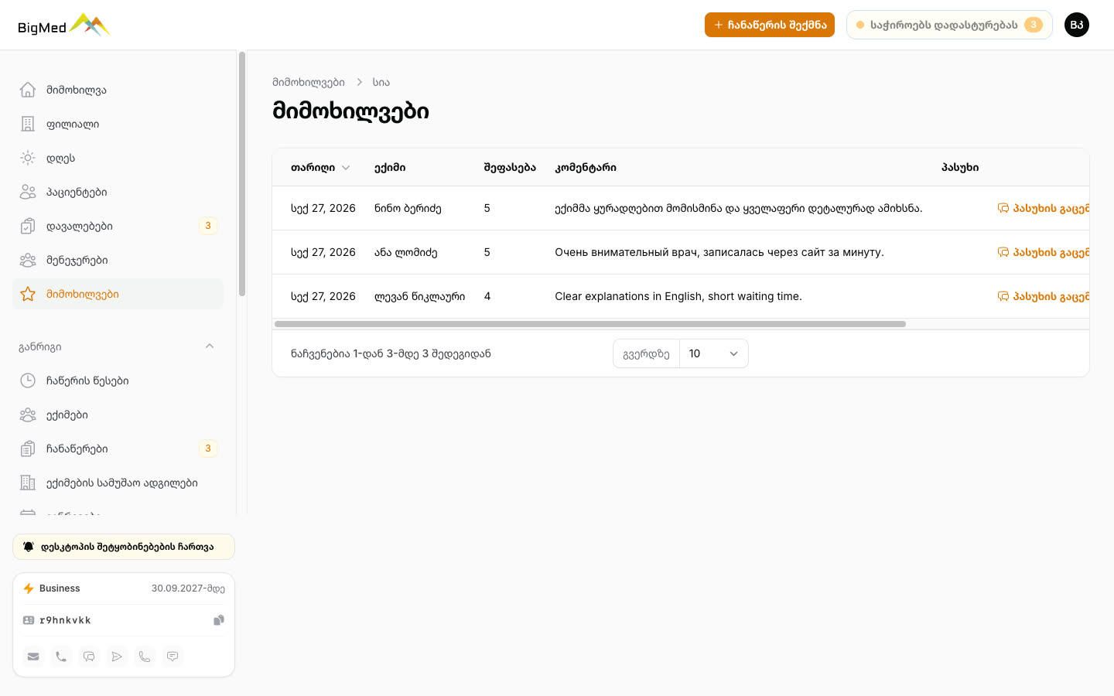The image size is (1114, 696).
Task: Click the group icon next to ექიმები
Action: 28,415
